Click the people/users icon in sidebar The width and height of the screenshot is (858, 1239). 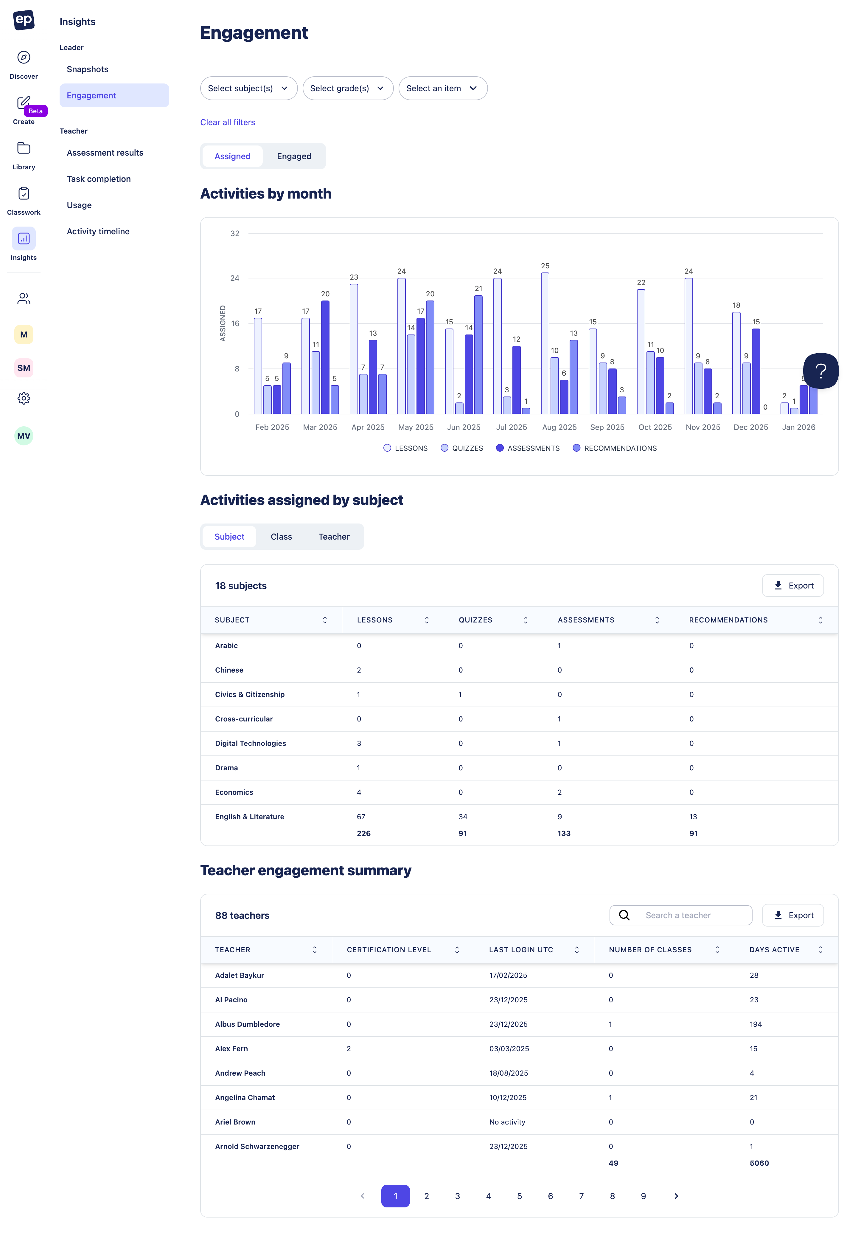click(x=24, y=299)
